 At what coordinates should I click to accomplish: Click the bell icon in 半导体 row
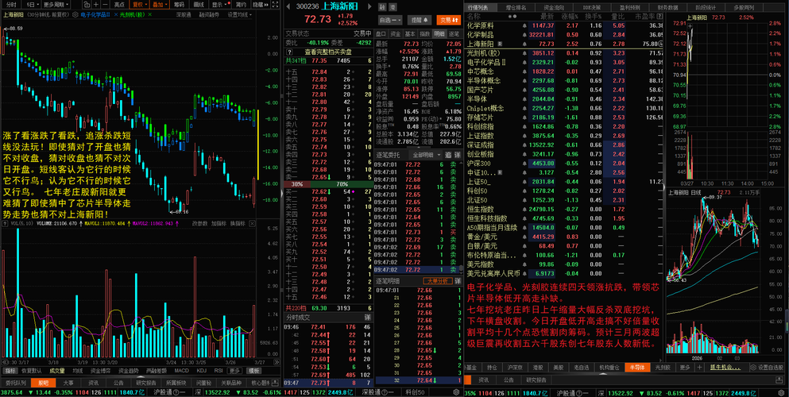click(524, 99)
